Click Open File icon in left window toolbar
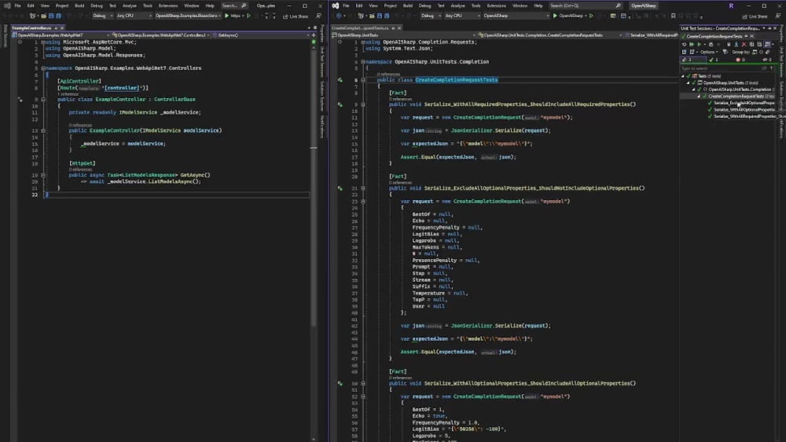 43,16
